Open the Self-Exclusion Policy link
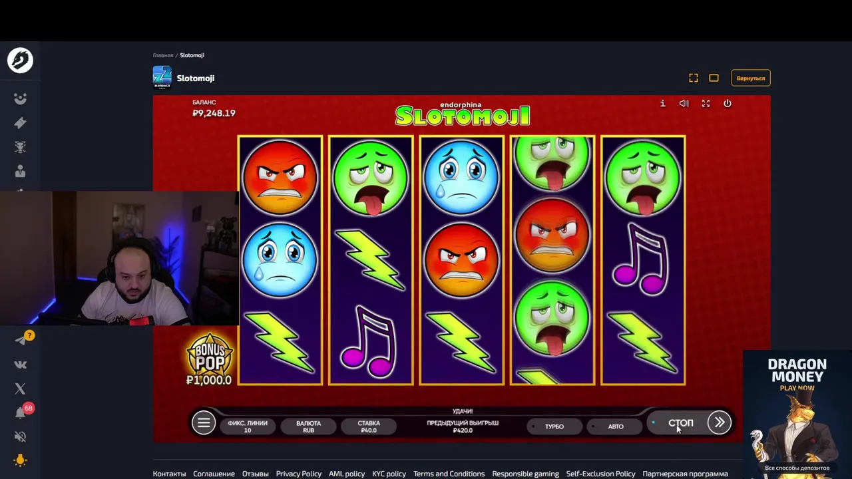Image resolution: width=852 pixels, height=479 pixels. pyautogui.click(x=600, y=474)
